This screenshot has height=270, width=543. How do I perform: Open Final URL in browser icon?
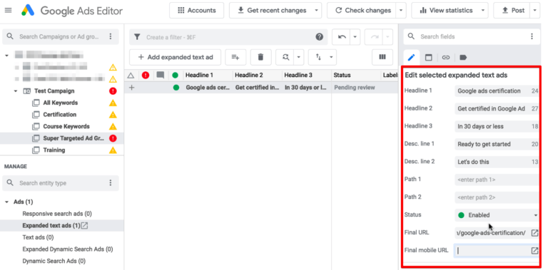click(x=534, y=233)
